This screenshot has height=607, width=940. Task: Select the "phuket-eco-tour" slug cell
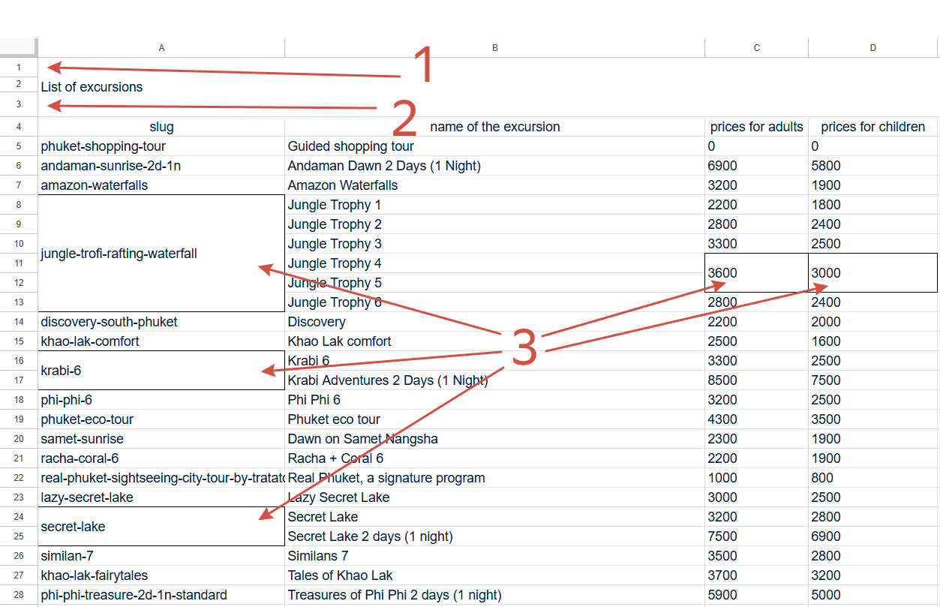(87, 419)
